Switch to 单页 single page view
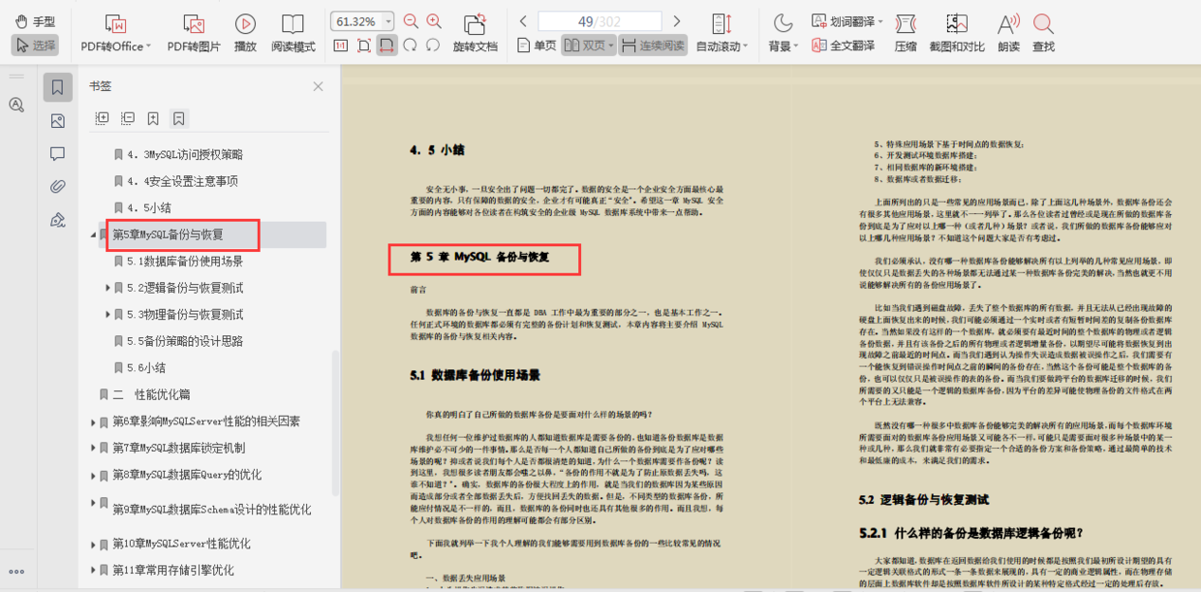Image resolution: width=1201 pixels, height=592 pixels. 537,46
